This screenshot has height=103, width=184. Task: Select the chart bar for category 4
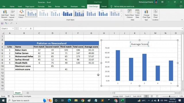coord(158,73)
